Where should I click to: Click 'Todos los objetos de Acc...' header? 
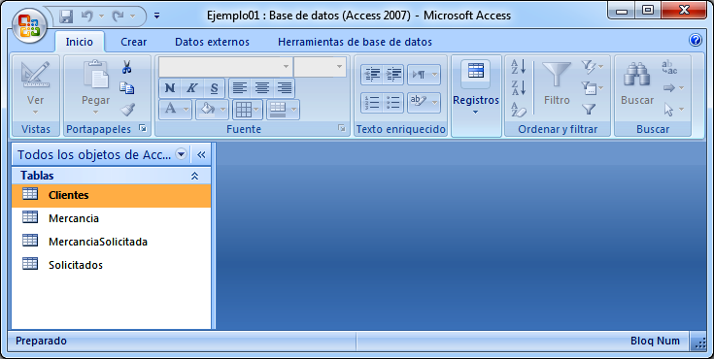coord(94,154)
